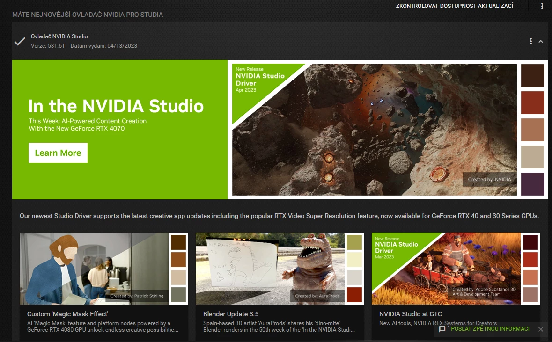The image size is (552, 342).
Task: Click 'MÁTE NEJNOVĚJŠÍ OVLADAČ NVIDIA PRO STUDIA' heading
Action: click(88, 15)
